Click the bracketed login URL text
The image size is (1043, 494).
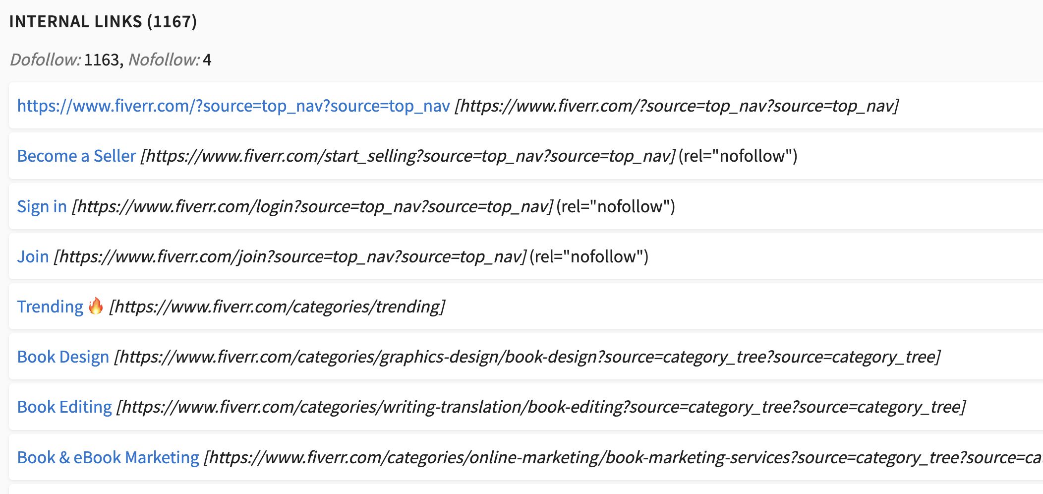tap(312, 206)
